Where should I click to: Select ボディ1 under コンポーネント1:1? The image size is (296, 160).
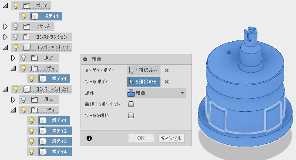pyautogui.click(x=54, y=79)
